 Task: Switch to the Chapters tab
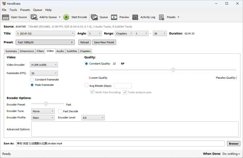pyautogui.click(x=85, y=51)
